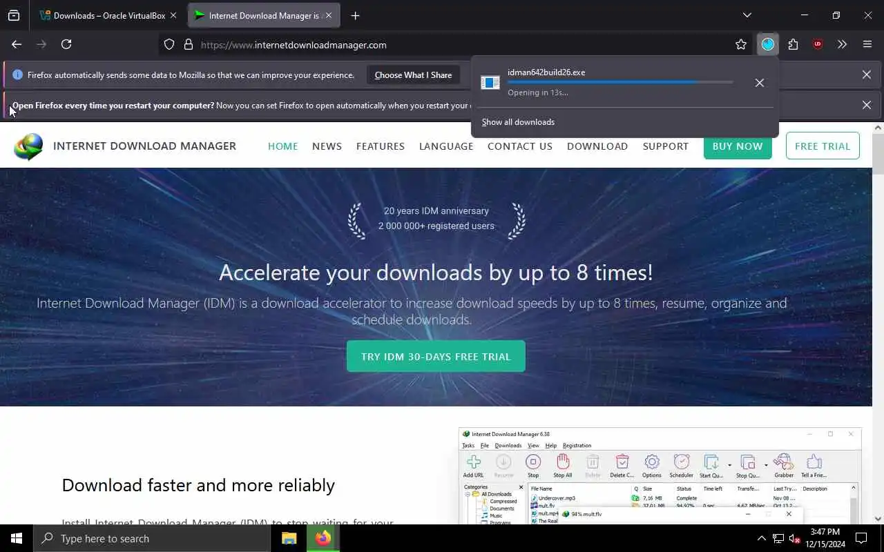Viewport: 884px width, 552px height.
Task: Click INTERNET DOWNLOAD MANAGER site title
Action: [x=144, y=146]
